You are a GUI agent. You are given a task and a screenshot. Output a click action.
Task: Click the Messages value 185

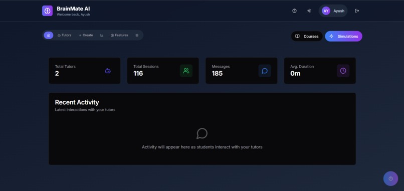(x=217, y=74)
